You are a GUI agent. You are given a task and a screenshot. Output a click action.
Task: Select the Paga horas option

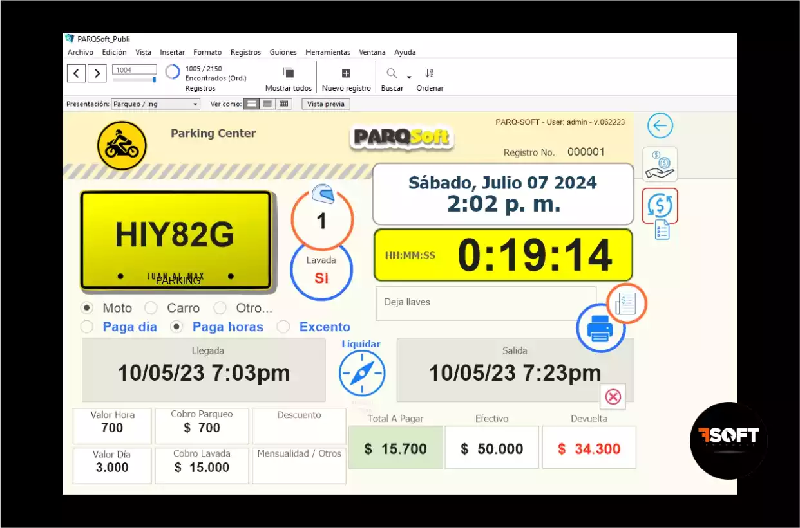(x=176, y=327)
